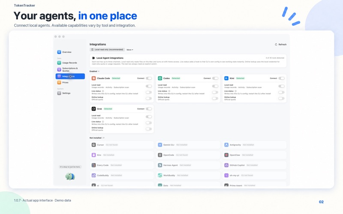Click the Codex app icon
Image resolution: width=343 pixels, height=214 pixels.
point(160,78)
